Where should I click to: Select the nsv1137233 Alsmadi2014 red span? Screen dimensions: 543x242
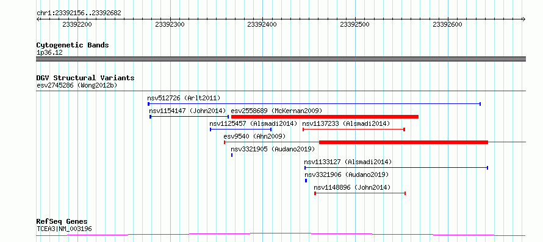click(x=354, y=130)
